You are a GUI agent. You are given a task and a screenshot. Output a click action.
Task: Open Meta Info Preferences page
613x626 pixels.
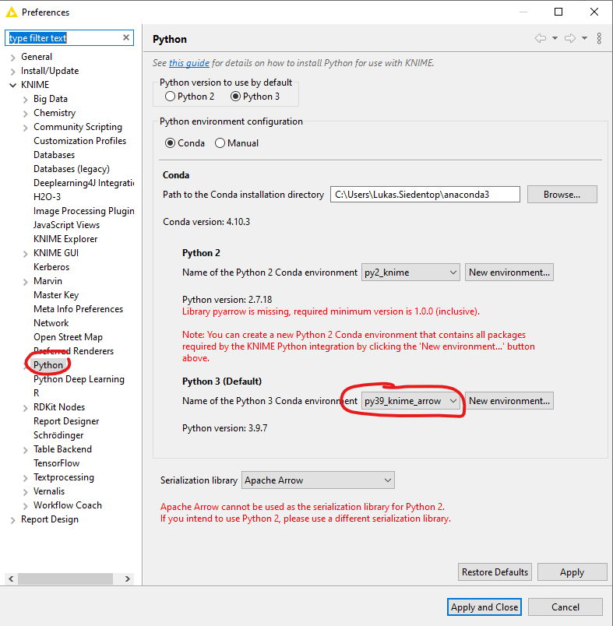click(78, 308)
